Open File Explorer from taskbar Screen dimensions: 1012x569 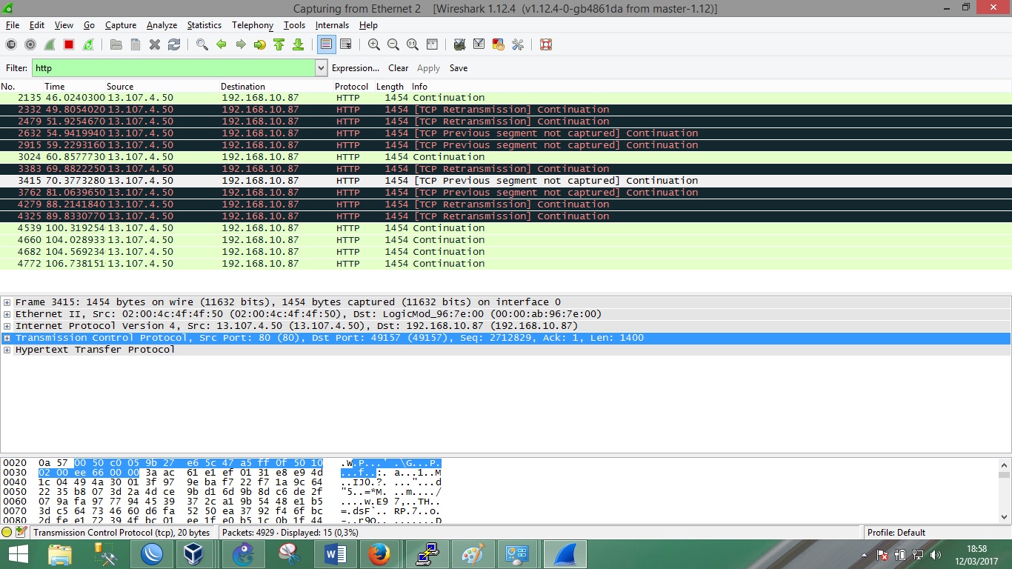tap(60, 554)
